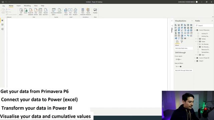The height and width of the screenshot is (120, 214).
Task: Create a Quick measure
Action: [88, 12]
